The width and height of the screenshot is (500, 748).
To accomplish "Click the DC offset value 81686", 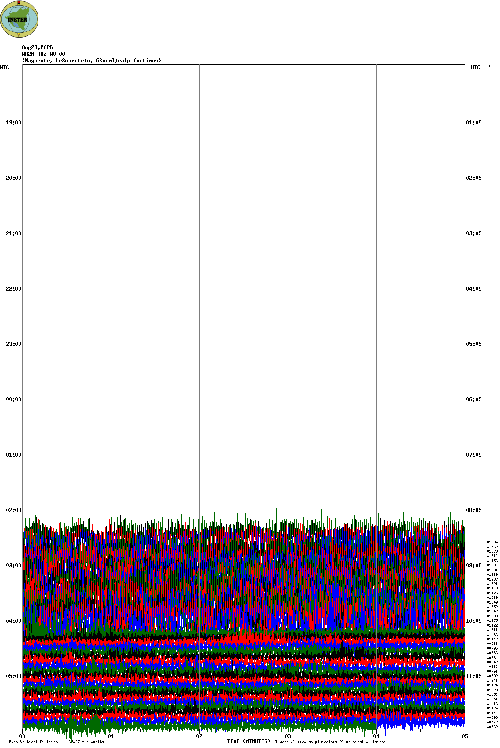I will click(492, 542).
